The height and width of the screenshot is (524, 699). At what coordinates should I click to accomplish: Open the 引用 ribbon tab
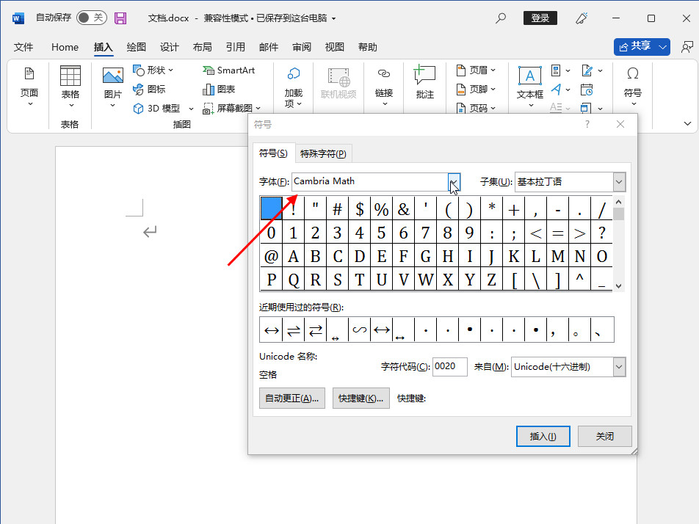(235, 47)
